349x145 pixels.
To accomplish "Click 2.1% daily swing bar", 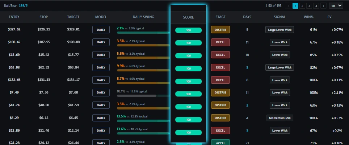I will [x=143, y=33].
